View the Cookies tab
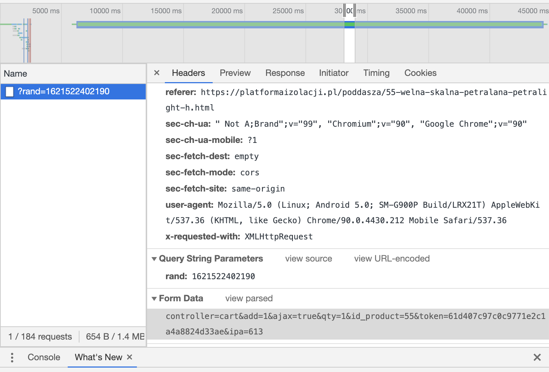 [421, 73]
